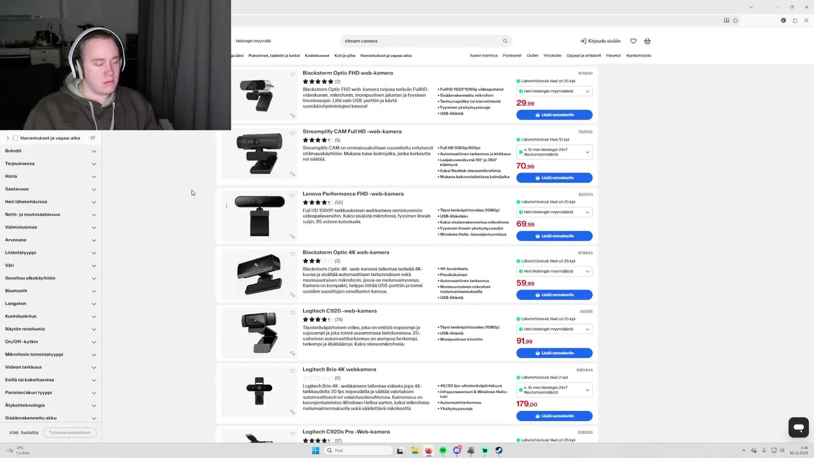The width and height of the screenshot is (814, 458).
Task: Add Blackstorm Optic FHD to cart
Action: coord(555,115)
